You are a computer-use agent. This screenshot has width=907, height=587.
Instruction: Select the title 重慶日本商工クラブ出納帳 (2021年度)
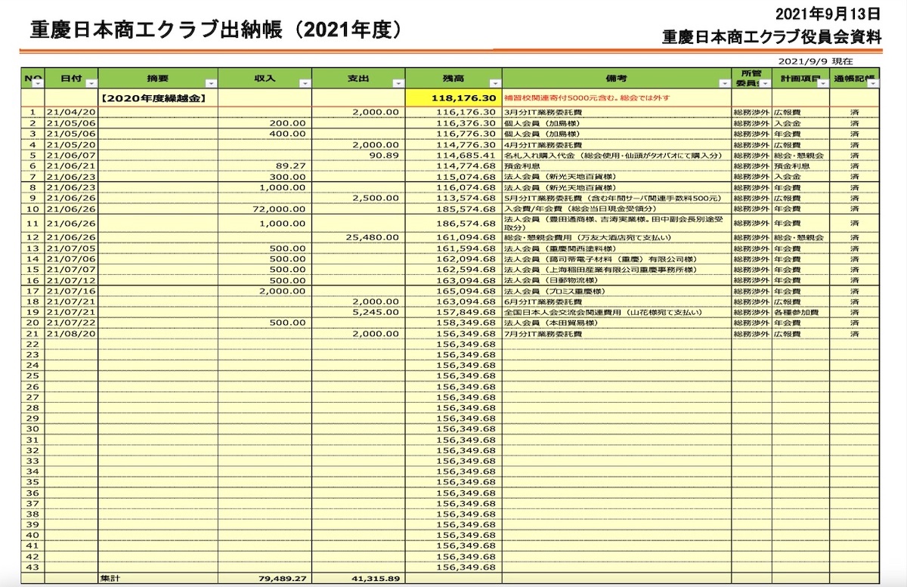pyautogui.click(x=215, y=29)
